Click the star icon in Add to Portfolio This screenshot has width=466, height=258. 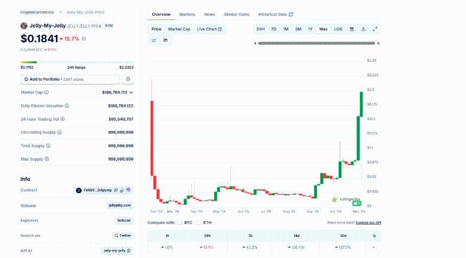click(x=26, y=79)
